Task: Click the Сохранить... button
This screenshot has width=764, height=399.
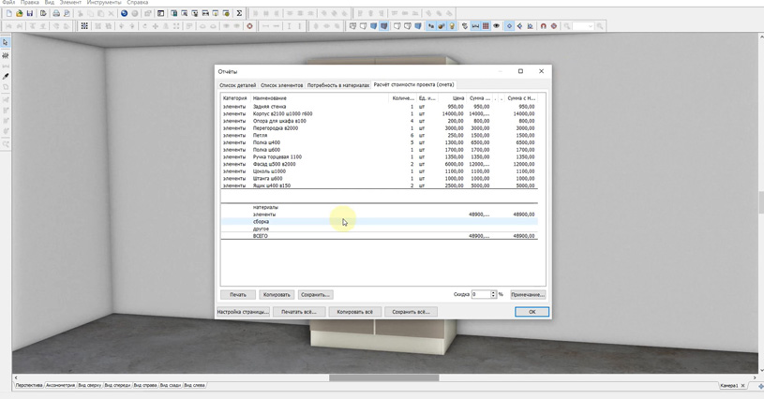Action: click(x=316, y=294)
